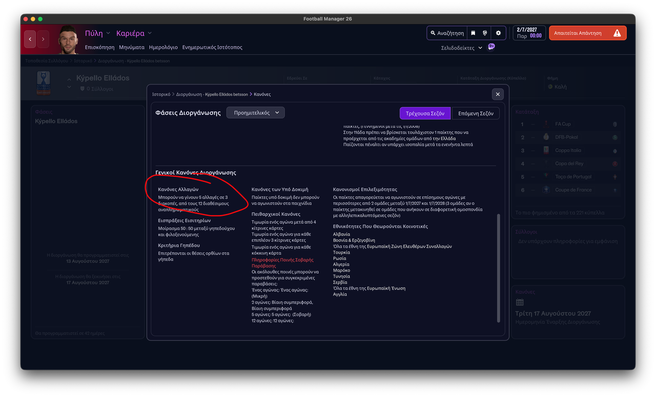This screenshot has width=656, height=397.
Task: Expand the Καριέρα menu
Action: coord(134,33)
